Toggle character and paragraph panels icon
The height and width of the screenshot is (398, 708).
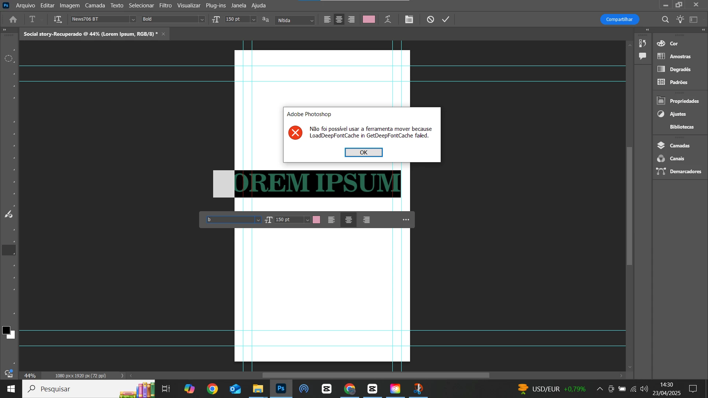coord(409,19)
